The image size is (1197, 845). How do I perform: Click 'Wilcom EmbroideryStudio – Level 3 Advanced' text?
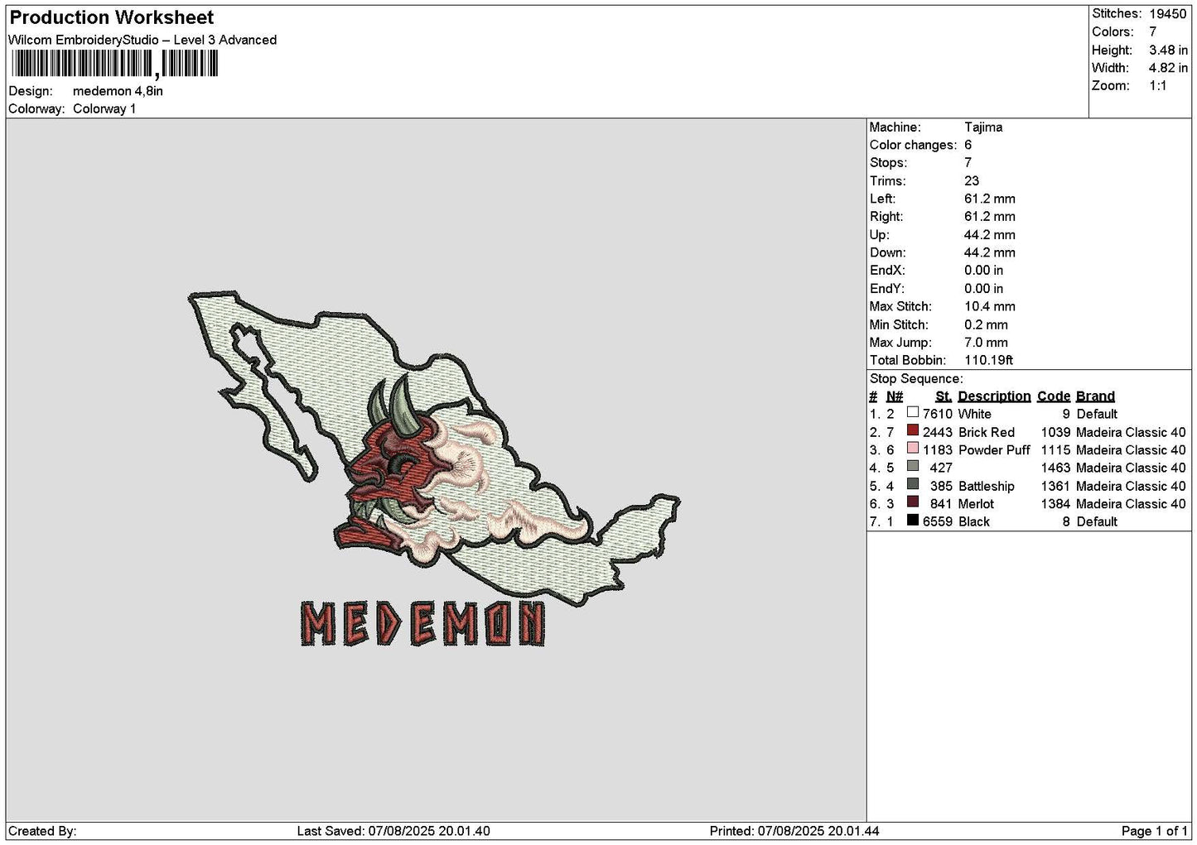point(142,40)
